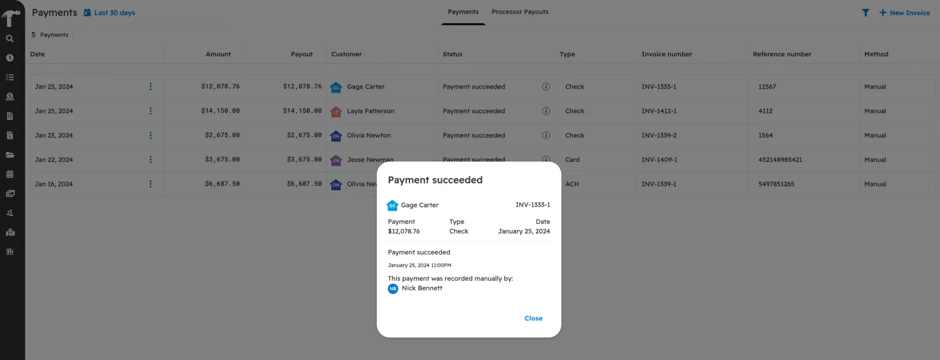Screen dimensions: 940x360
Task: Switch to the Processor Payouts tab
Action: [x=520, y=12]
